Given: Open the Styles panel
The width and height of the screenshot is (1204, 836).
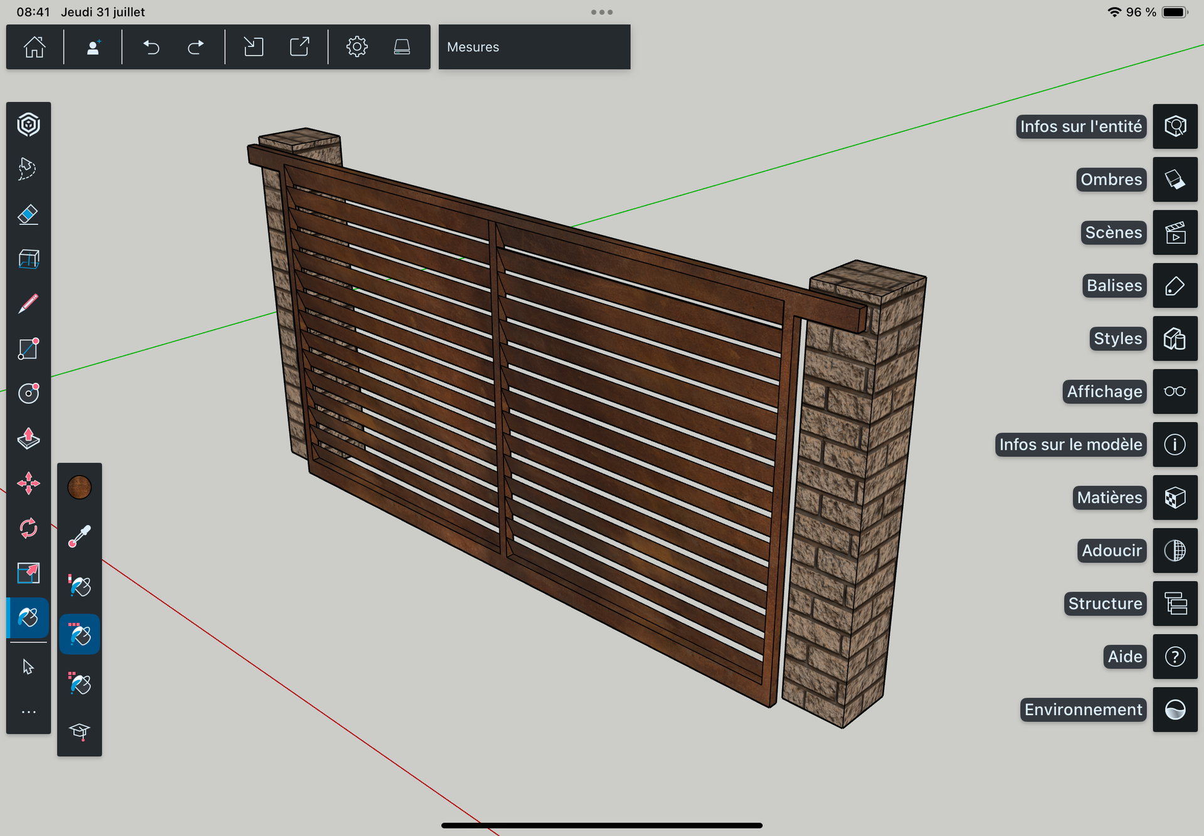Looking at the screenshot, I should tap(1175, 338).
